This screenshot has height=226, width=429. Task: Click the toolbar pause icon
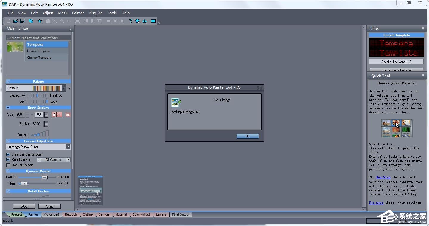[122, 21]
